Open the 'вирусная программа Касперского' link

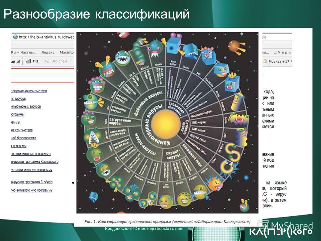tap(35, 162)
